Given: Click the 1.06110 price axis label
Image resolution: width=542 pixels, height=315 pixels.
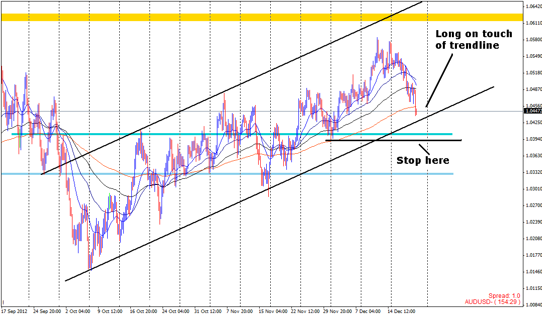Looking at the screenshot, I should tap(534, 23).
